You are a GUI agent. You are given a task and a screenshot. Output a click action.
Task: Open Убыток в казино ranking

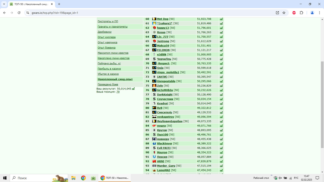(108, 74)
